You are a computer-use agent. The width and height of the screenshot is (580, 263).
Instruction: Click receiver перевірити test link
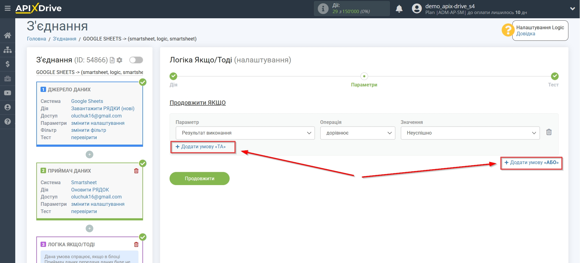point(84,212)
